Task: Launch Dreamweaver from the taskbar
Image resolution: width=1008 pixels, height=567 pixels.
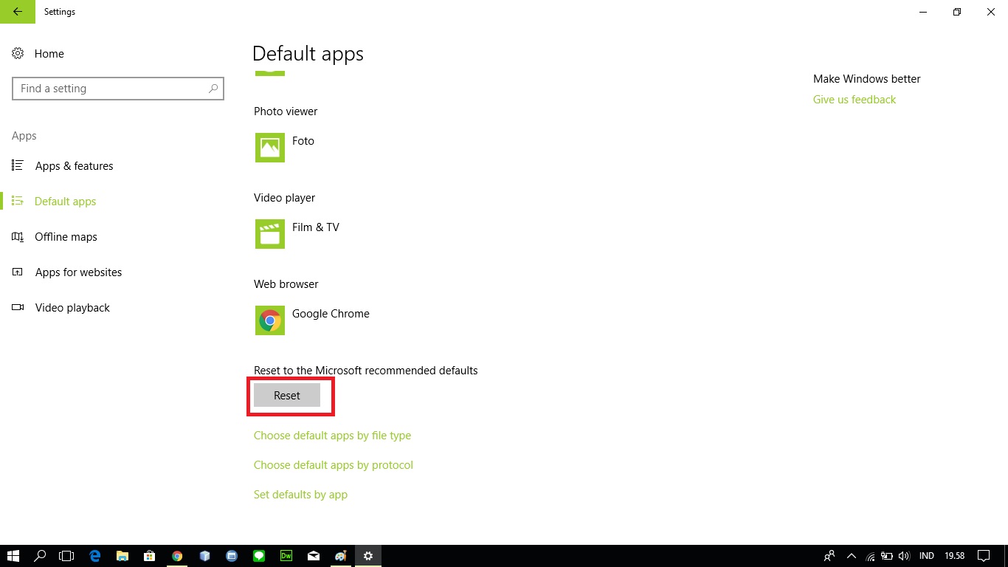Action: (x=286, y=556)
